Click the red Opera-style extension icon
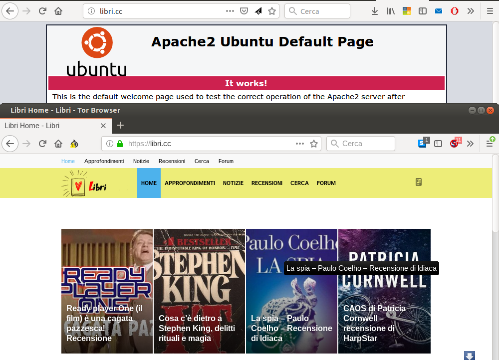 point(455,11)
